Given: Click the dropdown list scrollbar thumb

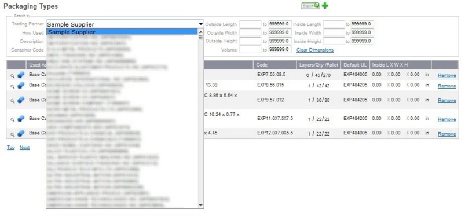Looking at the screenshot, I should [x=200, y=38].
